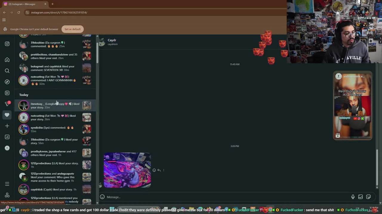Open notrustng liked your story notification
Image resolution: width=382 pixels, height=214 pixels.
pos(55,117)
